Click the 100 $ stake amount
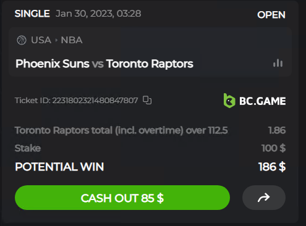The height and width of the screenshot is (226, 306). 273,148
